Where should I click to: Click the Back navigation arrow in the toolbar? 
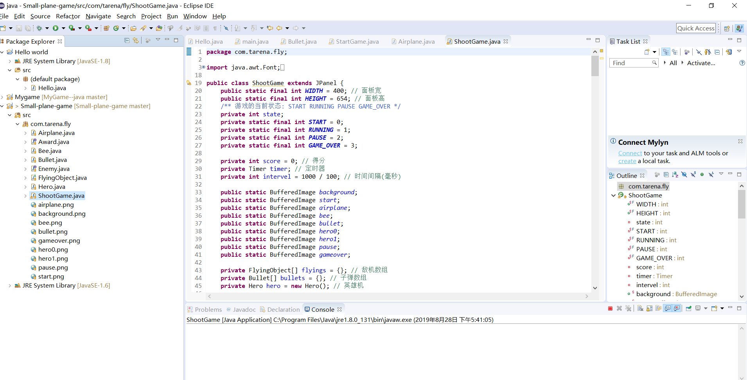[x=279, y=28]
